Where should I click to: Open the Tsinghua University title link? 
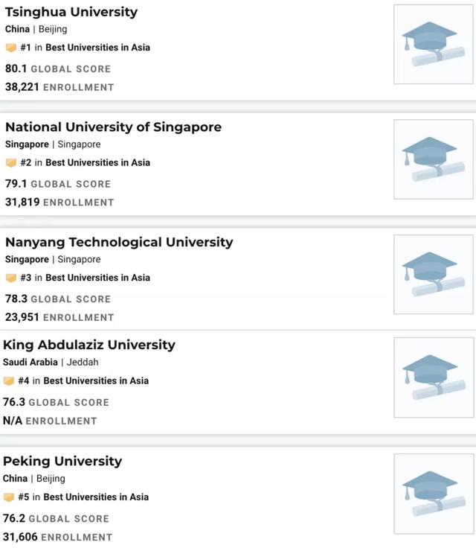tap(71, 12)
